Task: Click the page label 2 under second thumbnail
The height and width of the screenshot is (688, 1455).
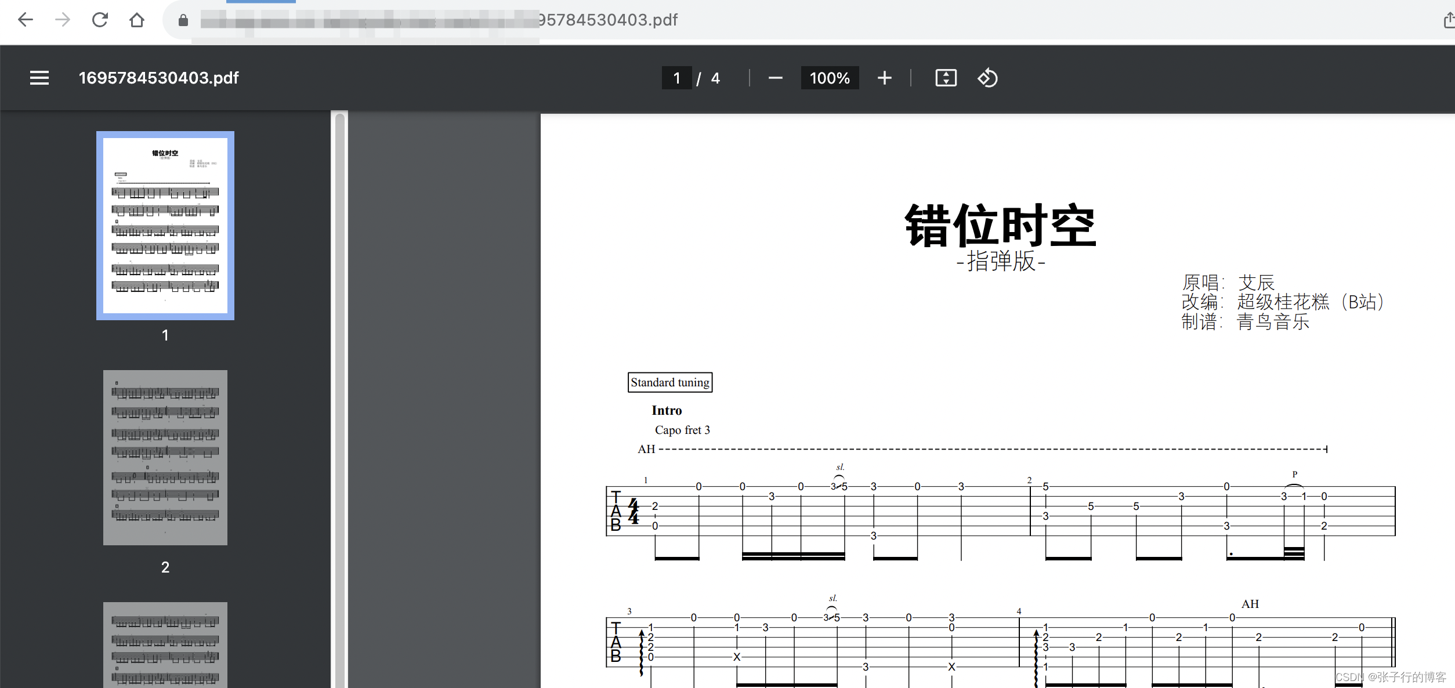Action: point(165,567)
